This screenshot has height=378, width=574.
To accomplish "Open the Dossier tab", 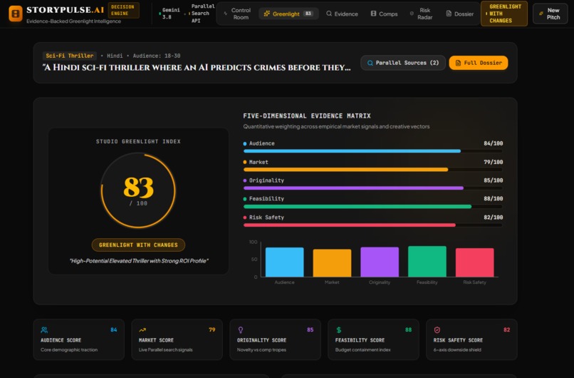I will point(460,14).
